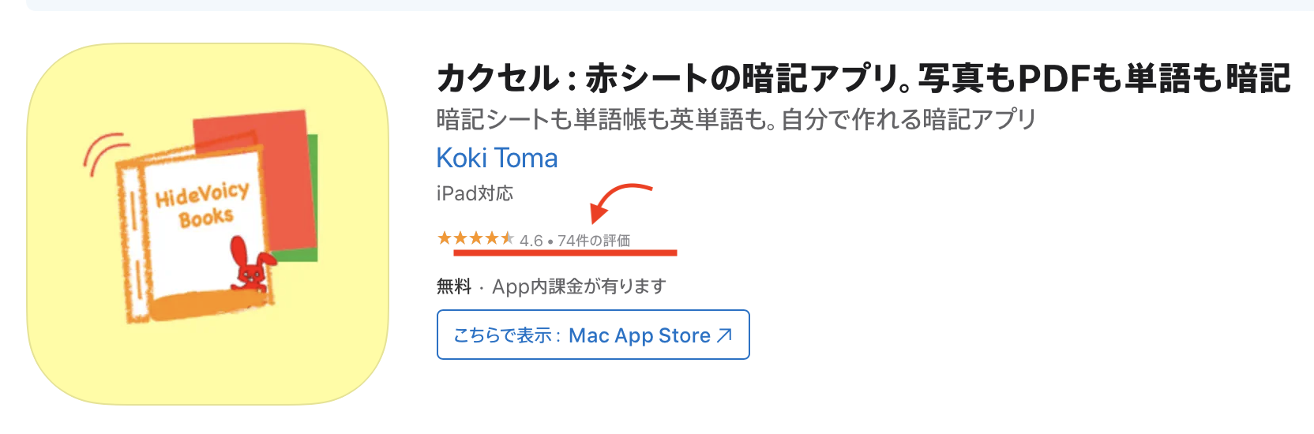The image size is (1314, 434).
Task: Click the 無料 price label
Action: click(x=453, y=286)
